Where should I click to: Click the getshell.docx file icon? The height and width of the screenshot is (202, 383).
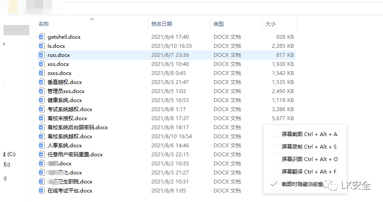click(x=41, y=37)
